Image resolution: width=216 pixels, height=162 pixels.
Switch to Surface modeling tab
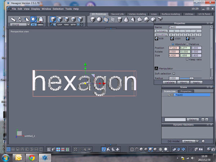pos(171,14)
